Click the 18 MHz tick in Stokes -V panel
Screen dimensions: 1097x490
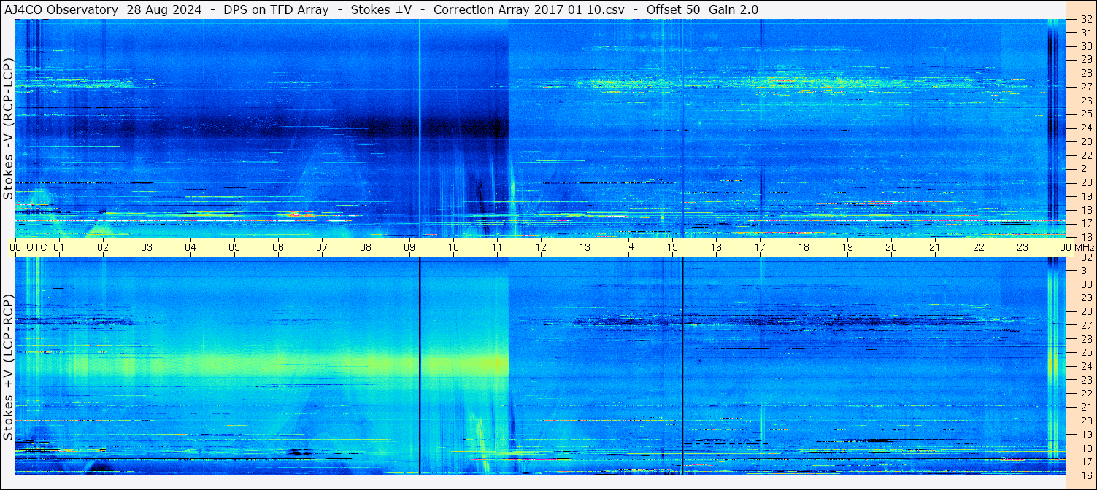point(1085,210)
